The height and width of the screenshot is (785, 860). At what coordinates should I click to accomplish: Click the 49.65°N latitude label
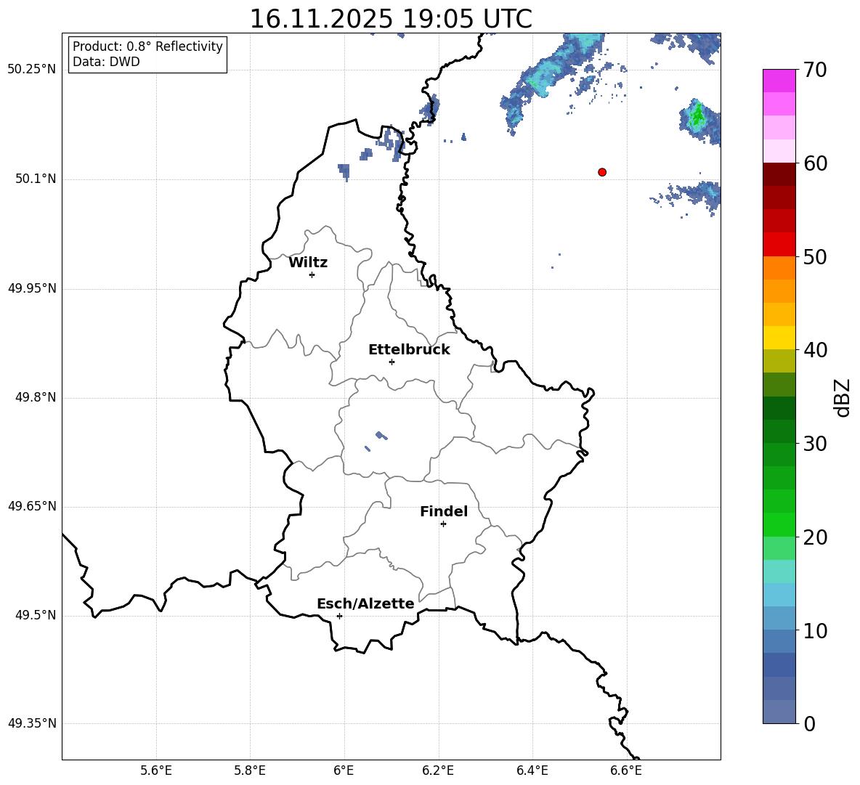(32, 506)
